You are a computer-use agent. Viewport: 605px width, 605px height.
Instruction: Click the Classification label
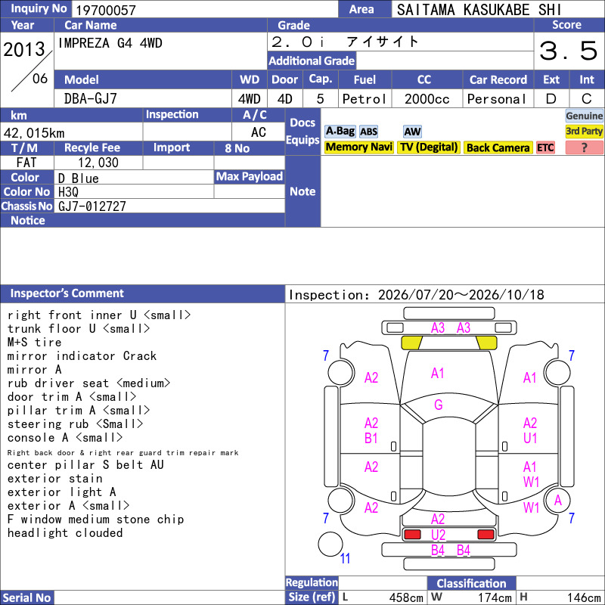click(471, 583)
